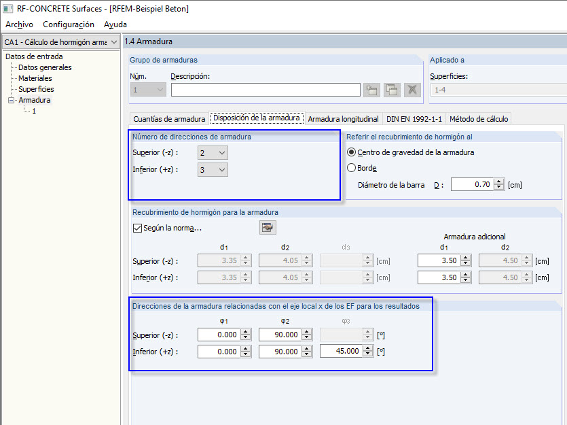Switch to Cuantías de armadura tab
The image size is (567, 425).
169,119
